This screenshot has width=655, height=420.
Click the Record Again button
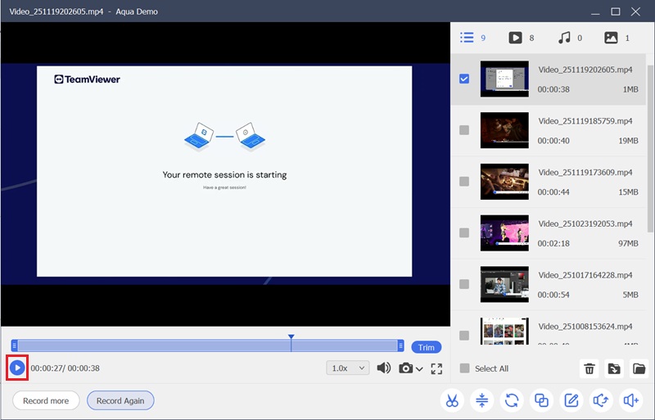120,400
